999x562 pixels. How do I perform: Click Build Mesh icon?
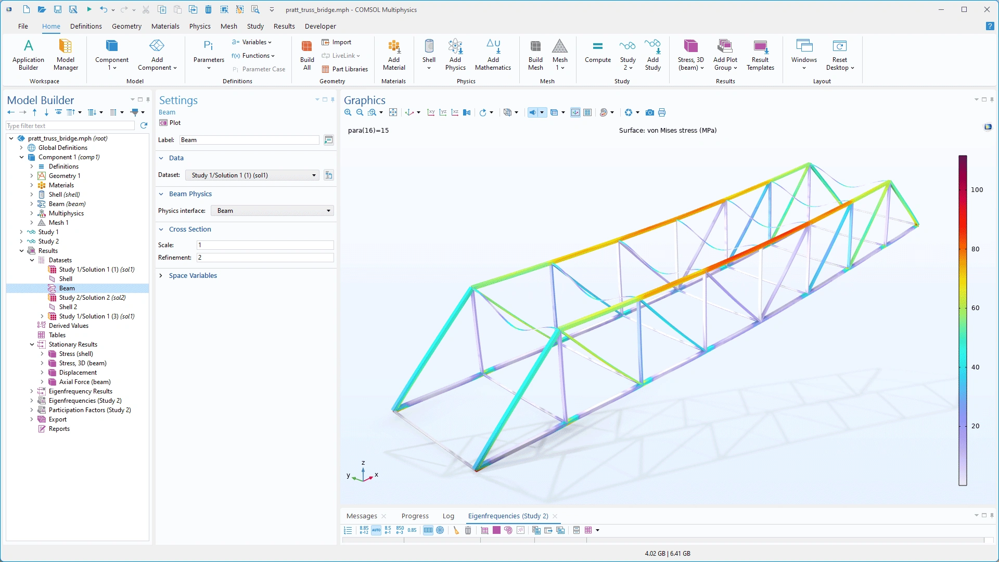[535, 52]
